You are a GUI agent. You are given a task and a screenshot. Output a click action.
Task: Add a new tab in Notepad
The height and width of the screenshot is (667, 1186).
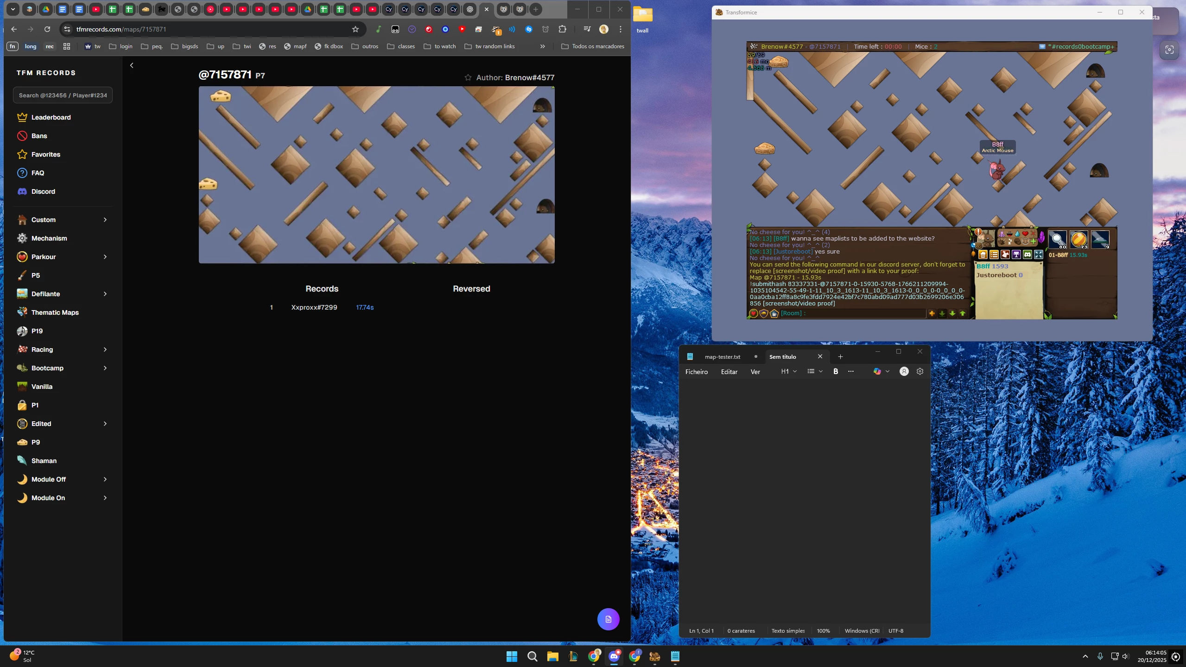(840, 357)
